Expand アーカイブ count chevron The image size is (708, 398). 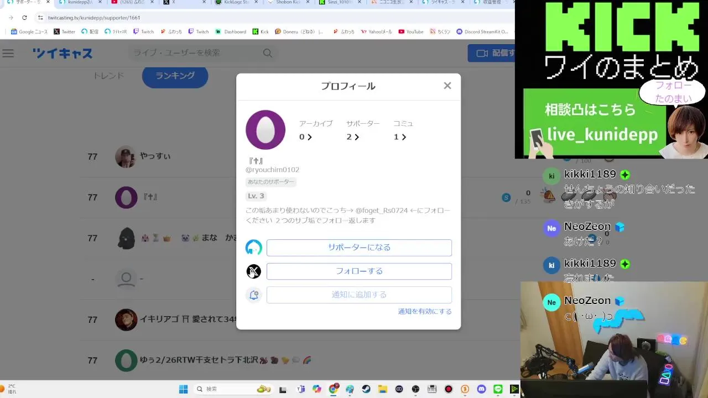point(309,137)
